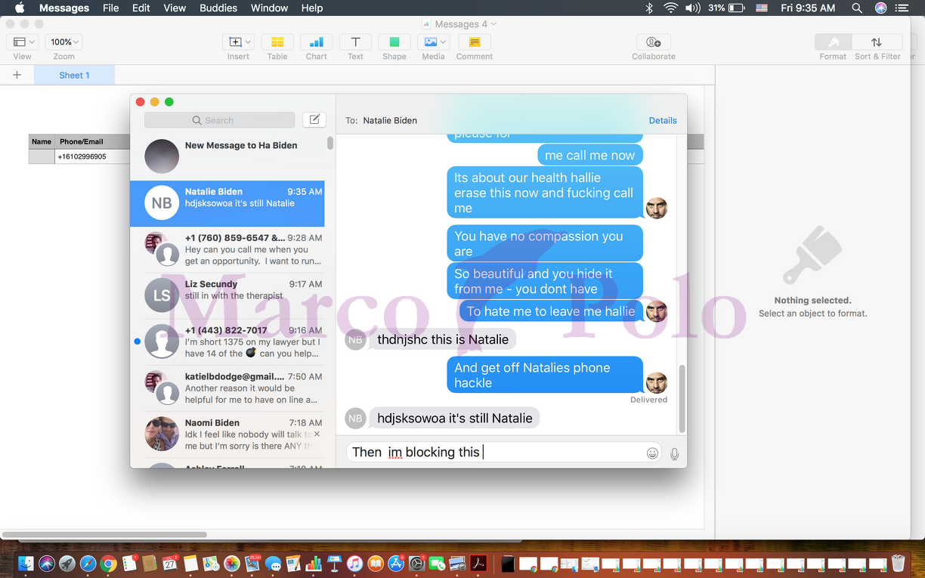This screenshot has width=925, height=578.
Task: Open the Edit menu
Action: (141, 8)
